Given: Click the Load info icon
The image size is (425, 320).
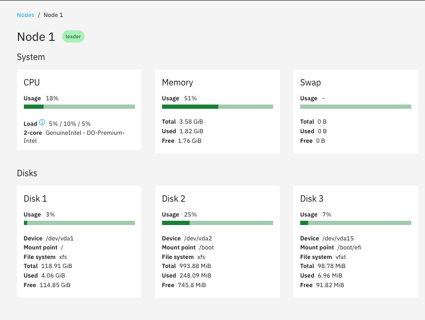Looking at the screenshot, I should 42,123.
